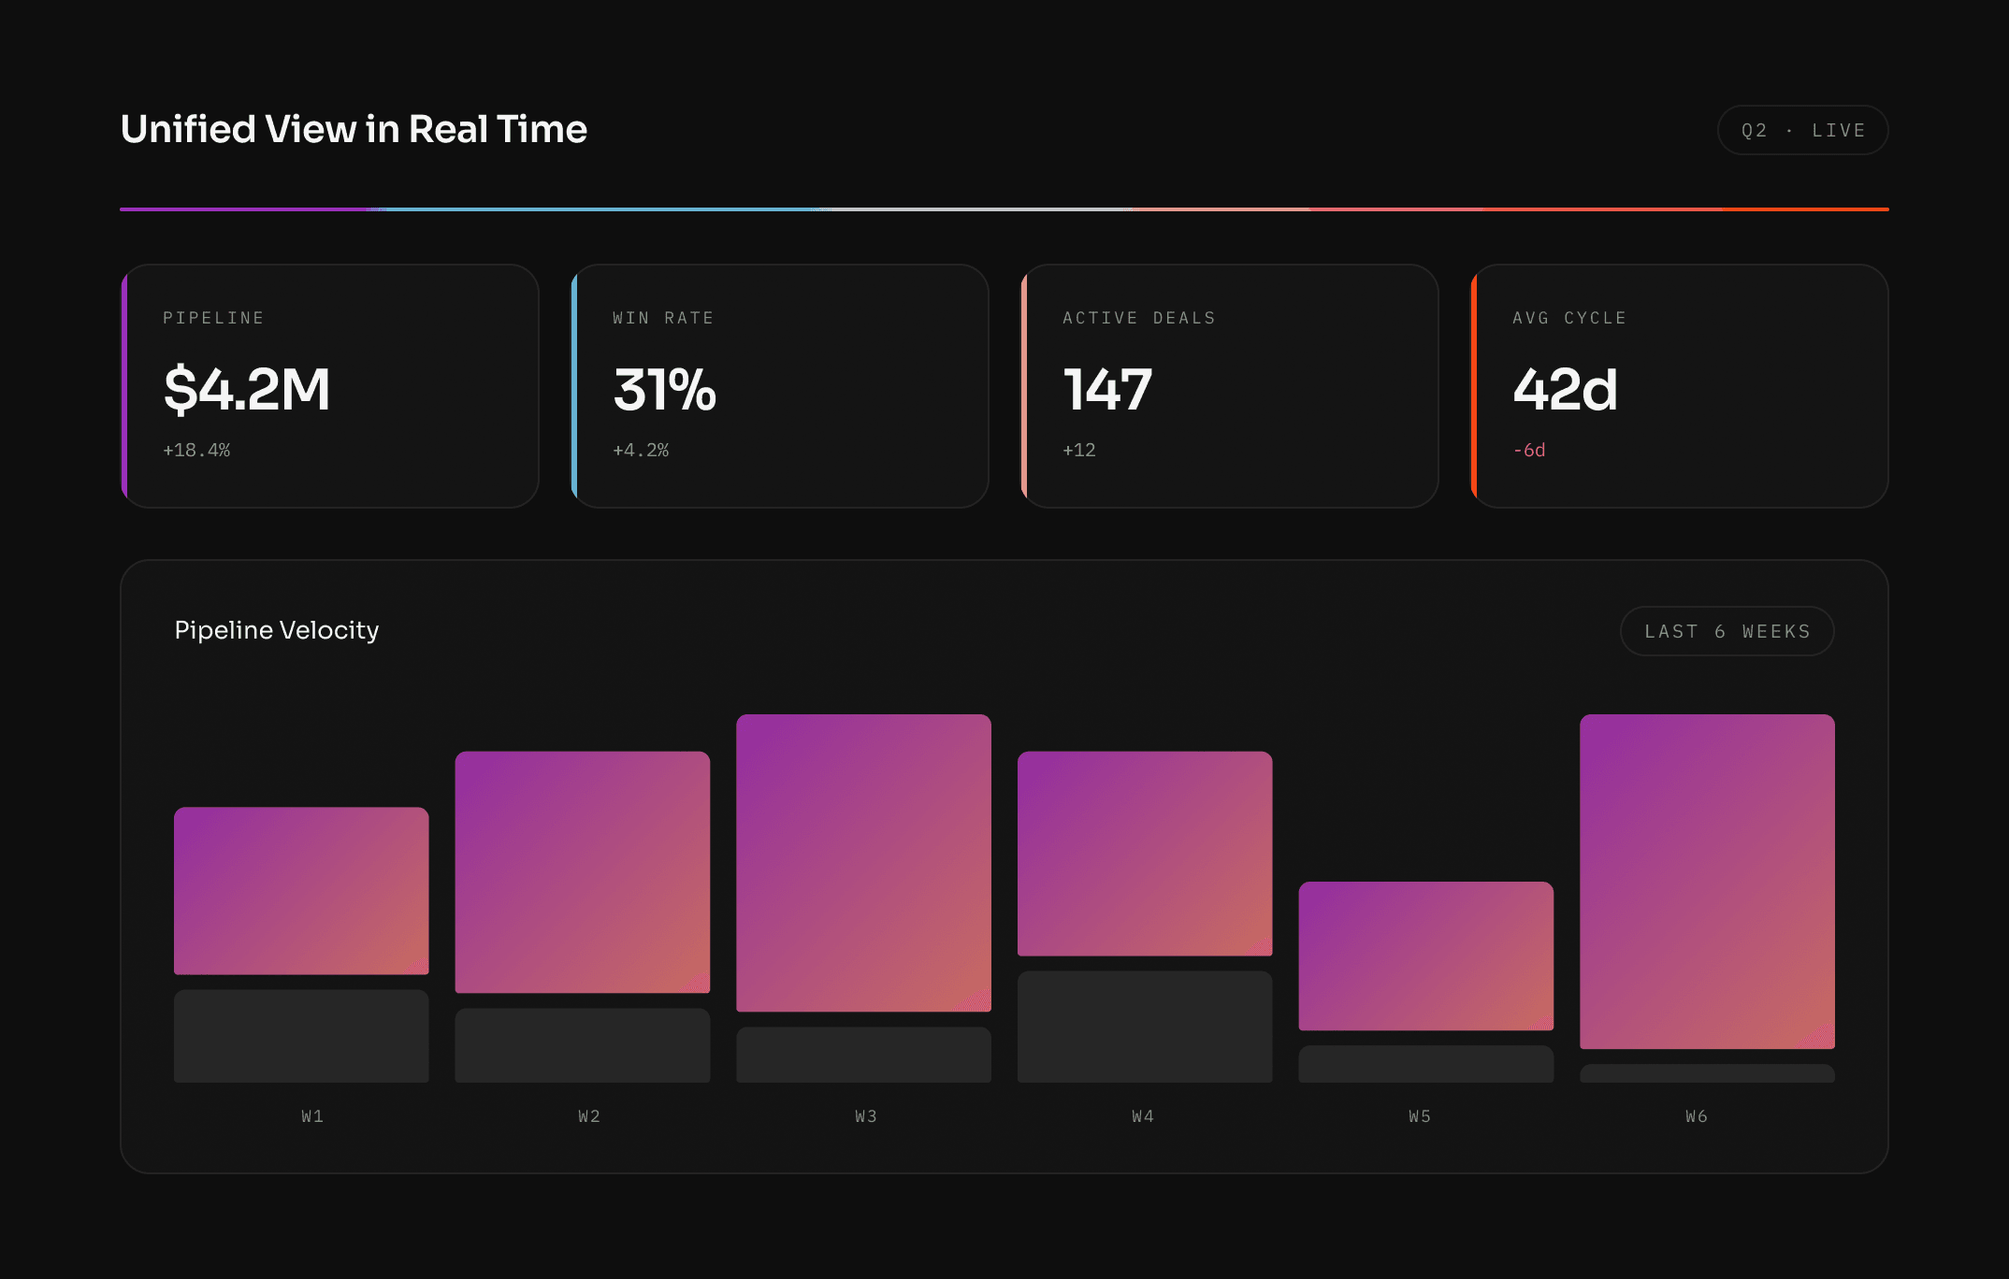This screenshot has width=2009, height=1279.
Task: Click the W3 gradient bar
Action: pyautogui.click(x=863, y=862)
